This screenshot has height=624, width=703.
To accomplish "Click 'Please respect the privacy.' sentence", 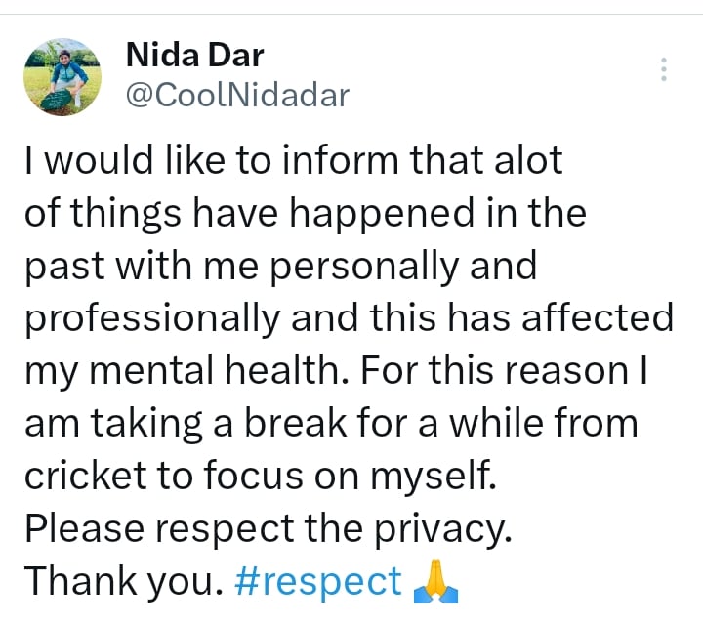I will pos(269,529).
